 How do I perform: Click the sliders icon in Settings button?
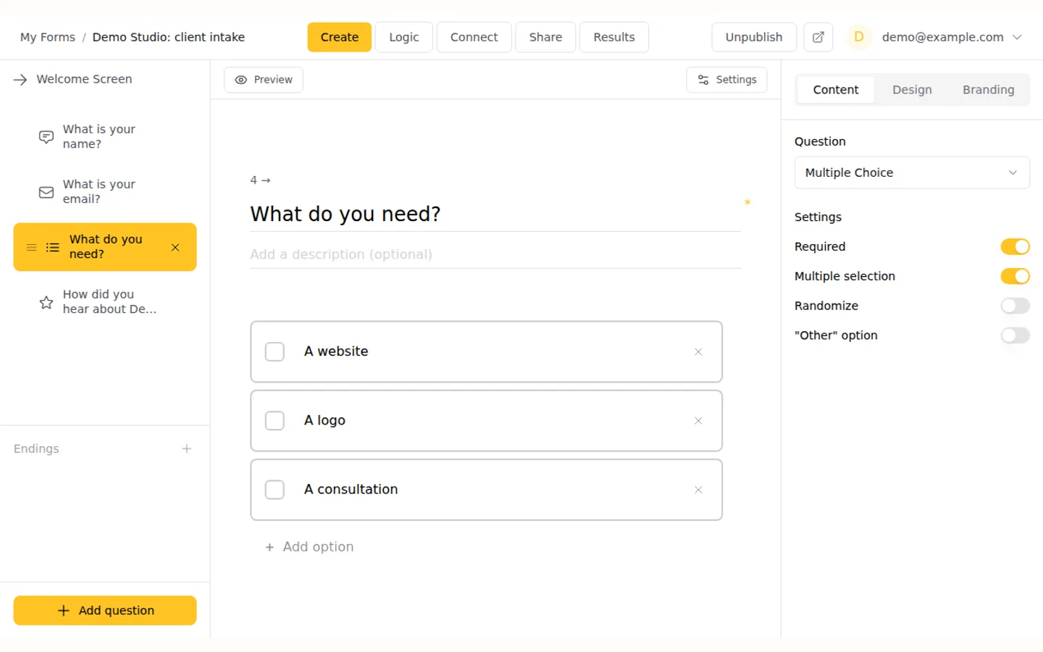(x=703, y=80)
